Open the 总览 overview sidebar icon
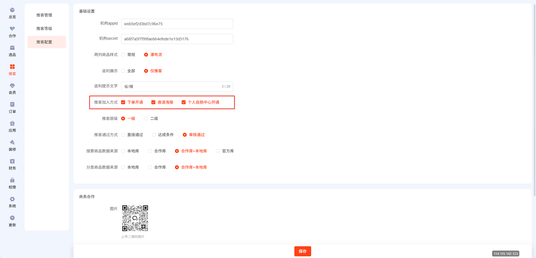 click(12, 10)
